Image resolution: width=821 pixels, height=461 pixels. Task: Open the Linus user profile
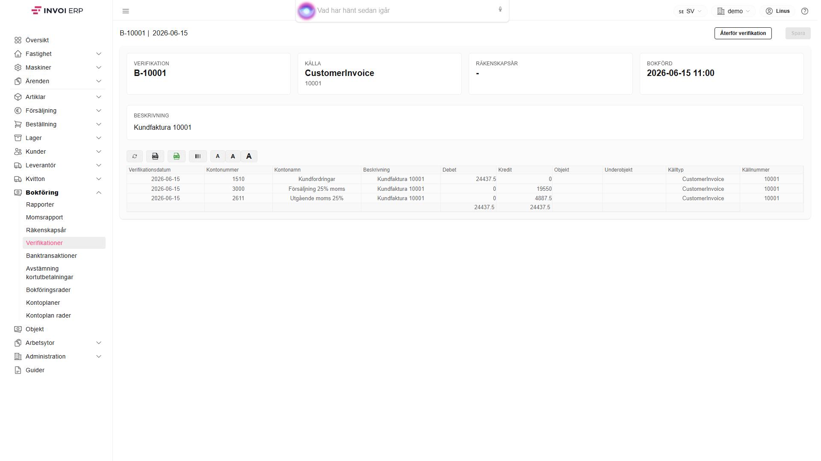(x=778, y=11)
